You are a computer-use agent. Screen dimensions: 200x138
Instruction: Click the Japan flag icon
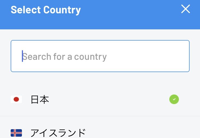(x=16, y=99)
